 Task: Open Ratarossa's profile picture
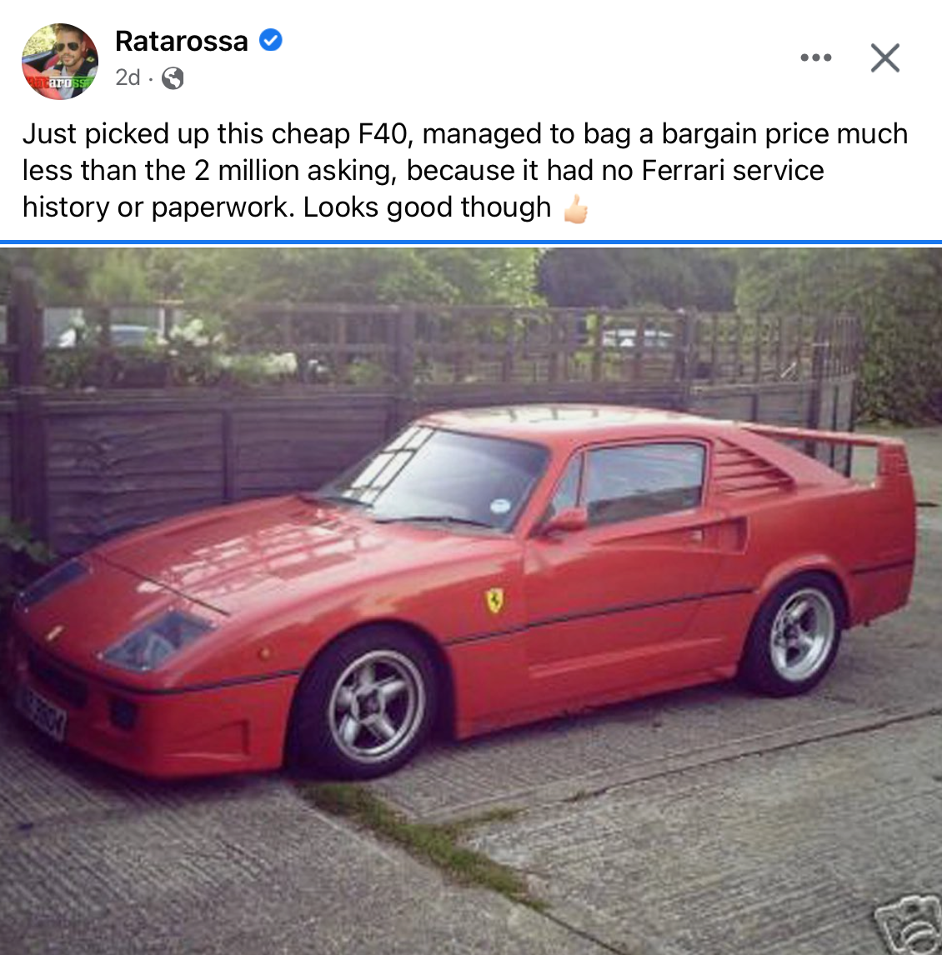click(x=60, y=61)
